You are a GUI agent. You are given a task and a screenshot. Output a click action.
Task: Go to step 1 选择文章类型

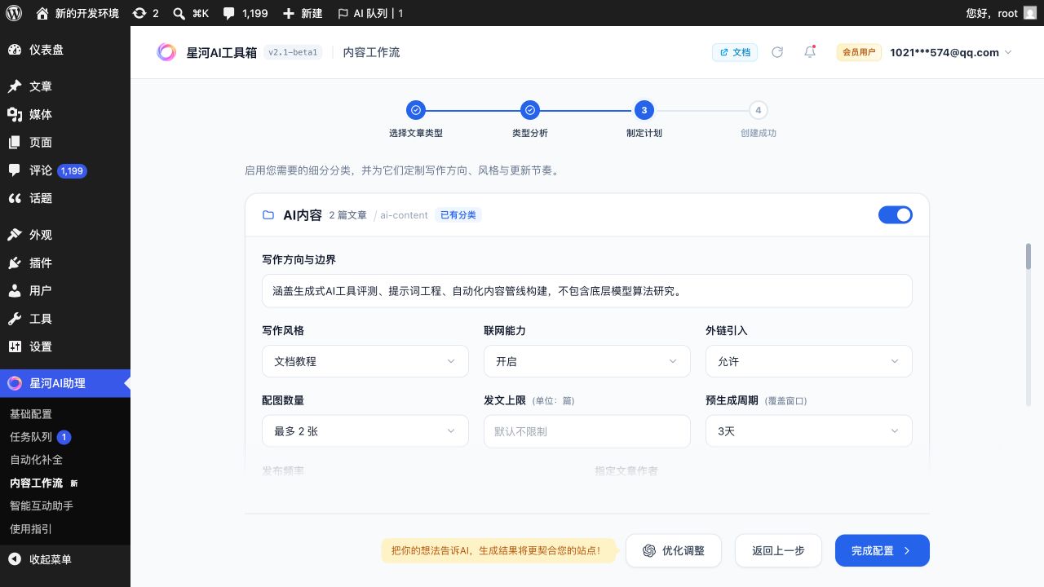[x=416, y=110]
